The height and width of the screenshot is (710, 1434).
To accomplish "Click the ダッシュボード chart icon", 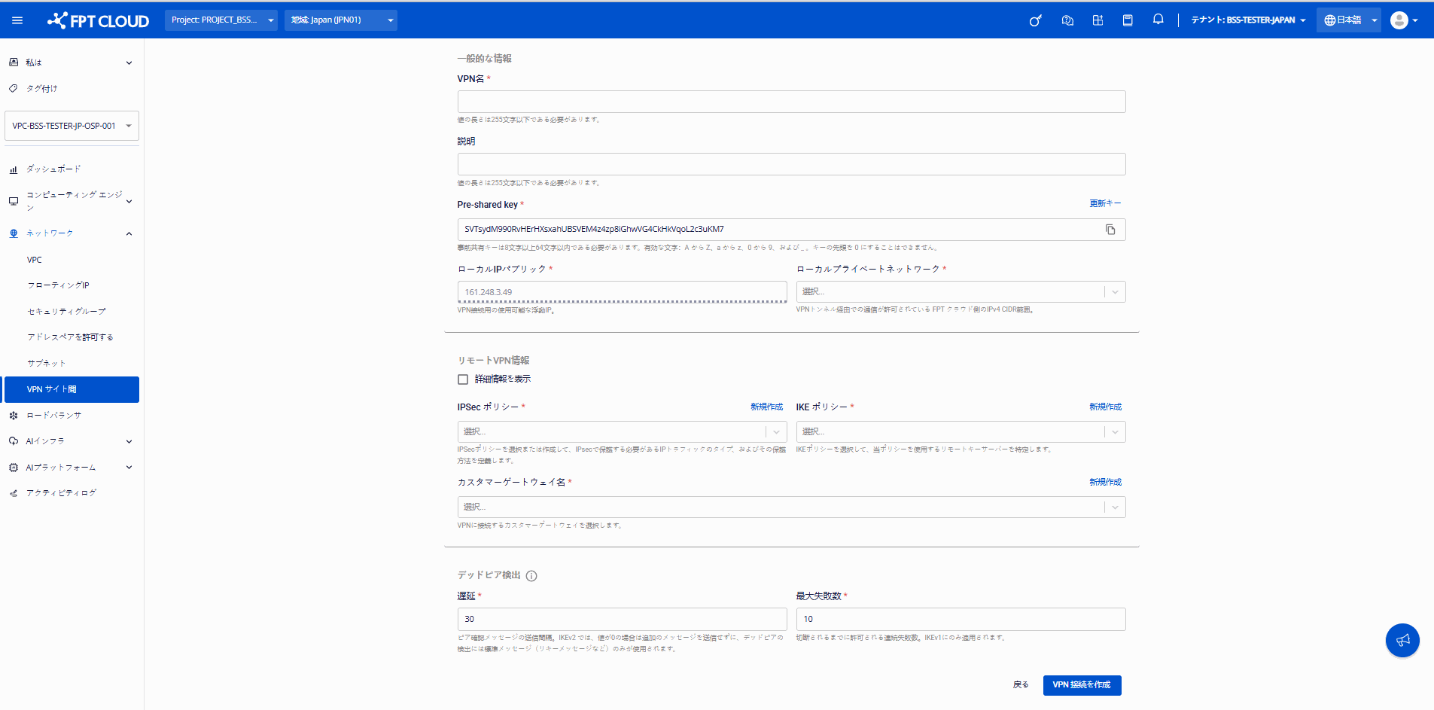I will tap(14, 169).
